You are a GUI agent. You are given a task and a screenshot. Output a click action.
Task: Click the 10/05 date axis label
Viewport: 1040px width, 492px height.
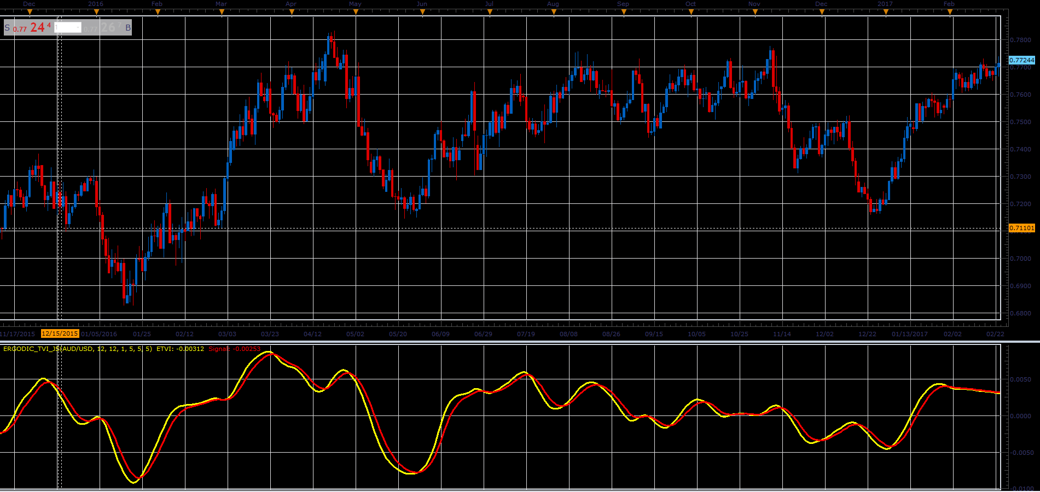pyautogui.click(x=696, y=334)
